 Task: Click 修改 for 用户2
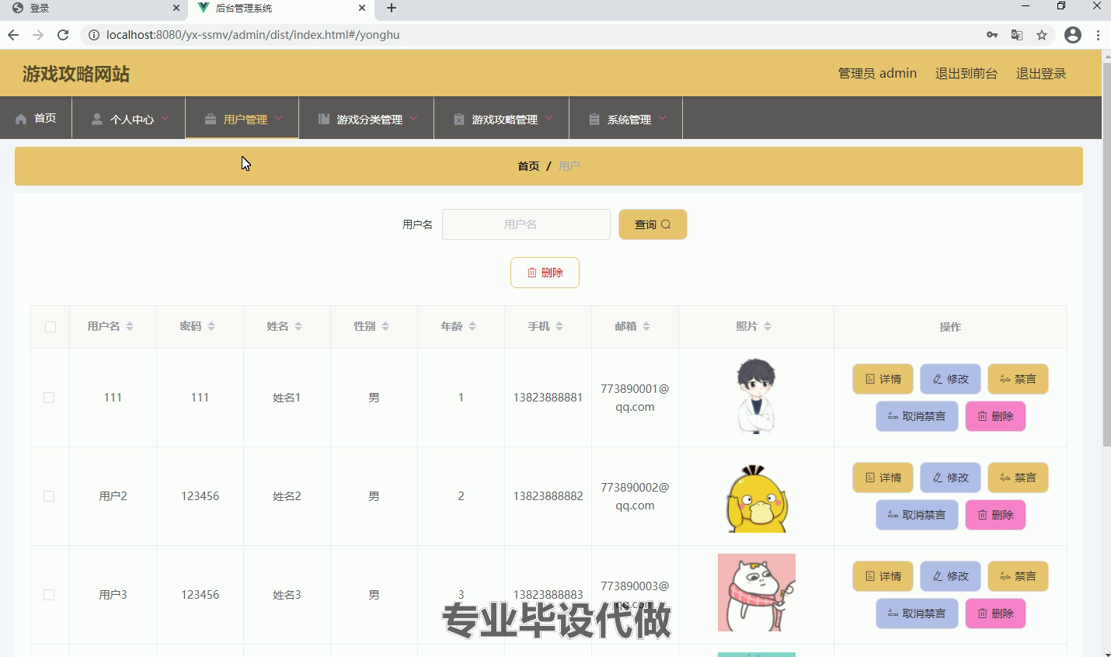coord(950,478)
